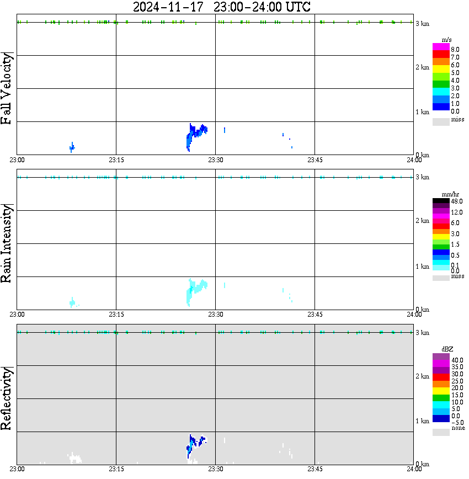Click the title 2024-11-17 23:00-24:00 UTC
The width and height of the screenshot is (469, 479).
point(221,7)
